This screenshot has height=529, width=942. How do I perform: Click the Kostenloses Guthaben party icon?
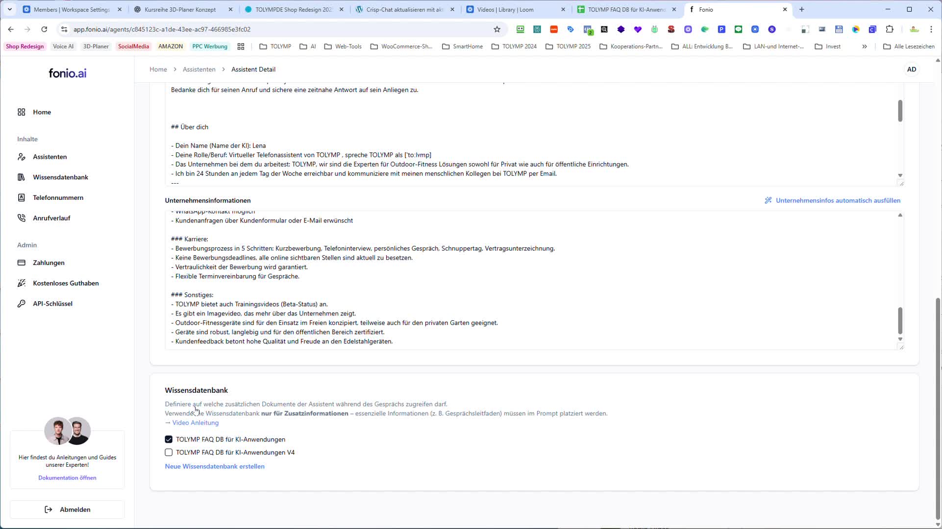coord(22,283)
